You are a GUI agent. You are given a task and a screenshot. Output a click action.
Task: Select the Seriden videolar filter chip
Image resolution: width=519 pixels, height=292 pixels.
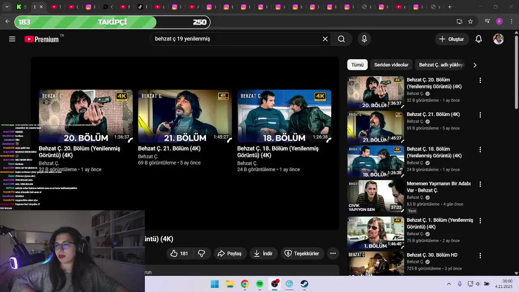(x=391, y=65)
